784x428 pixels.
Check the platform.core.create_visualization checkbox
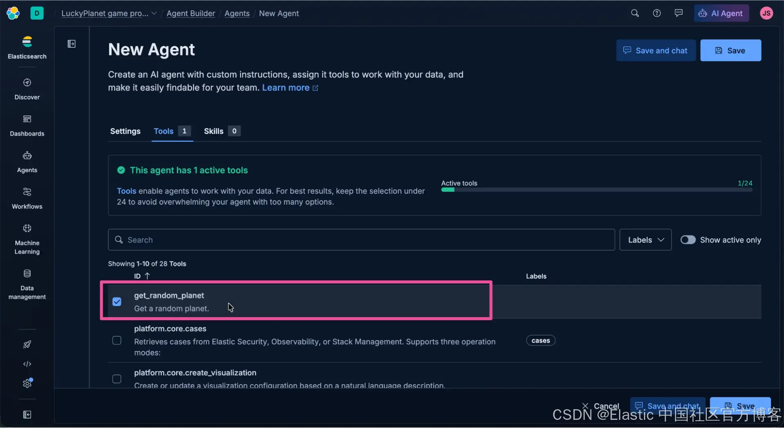pyautogui.click(x=117, y=379)
